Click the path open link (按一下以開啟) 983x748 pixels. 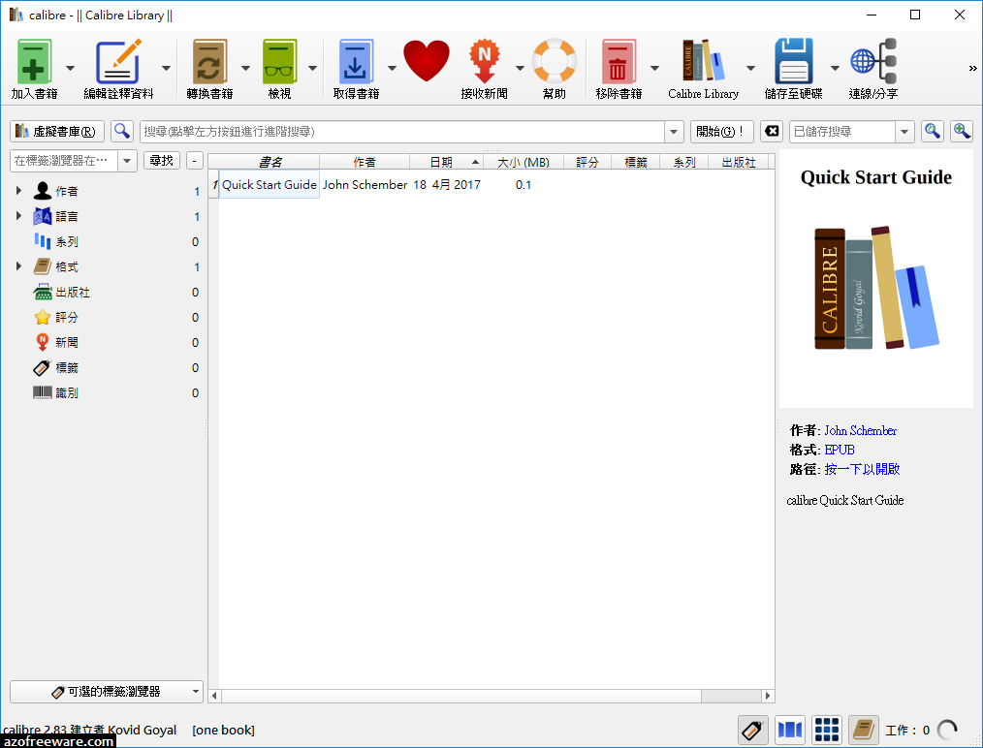[862, 469]
